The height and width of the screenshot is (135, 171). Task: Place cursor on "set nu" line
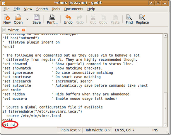point(8,124)
